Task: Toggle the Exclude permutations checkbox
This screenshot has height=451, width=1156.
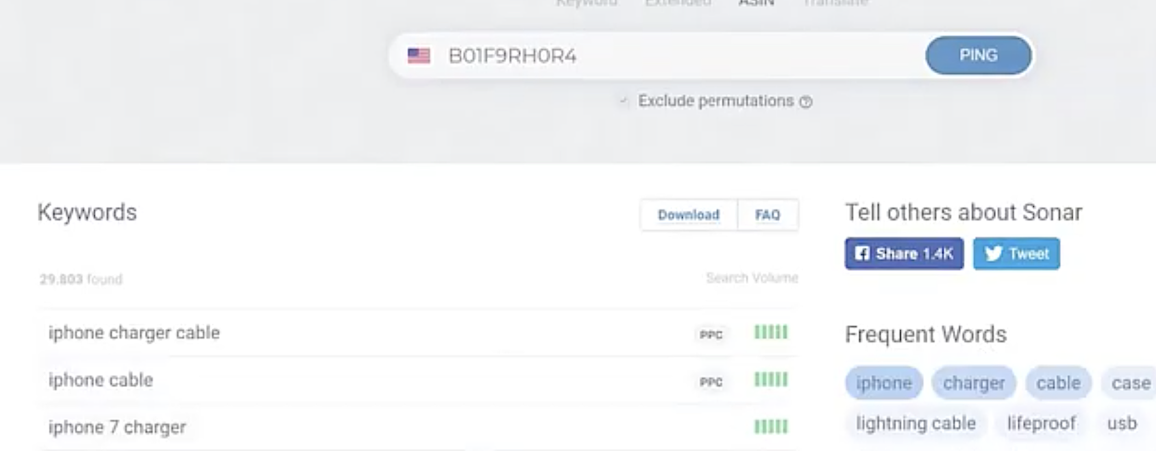Action: pyautogui.click(x=623, y=101)
